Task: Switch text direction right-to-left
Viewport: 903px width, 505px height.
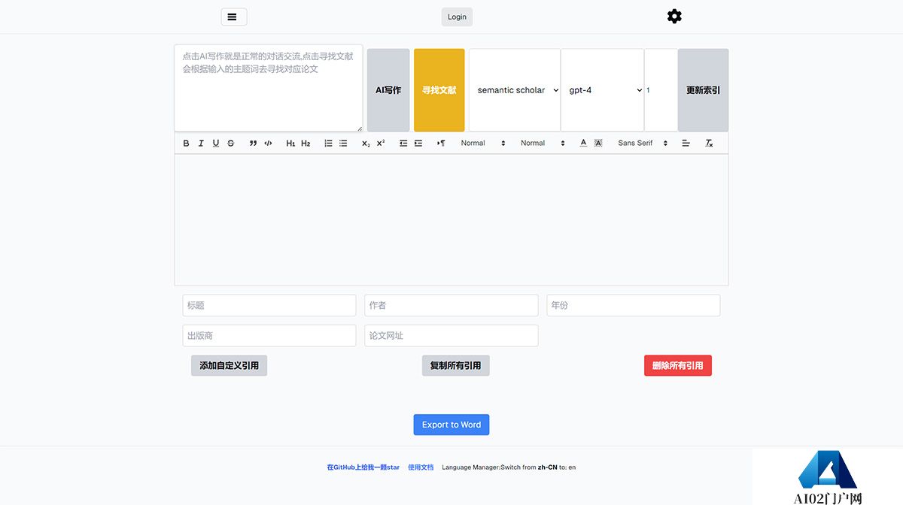Action: pyautogui.click(x=441, y=143)
